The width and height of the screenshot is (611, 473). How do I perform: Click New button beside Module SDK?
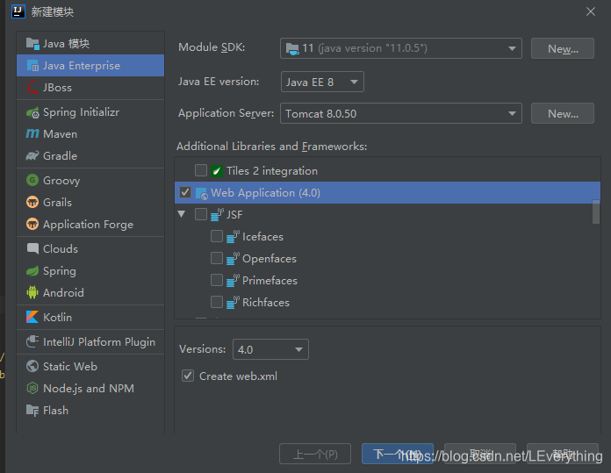tap(563, 48)
